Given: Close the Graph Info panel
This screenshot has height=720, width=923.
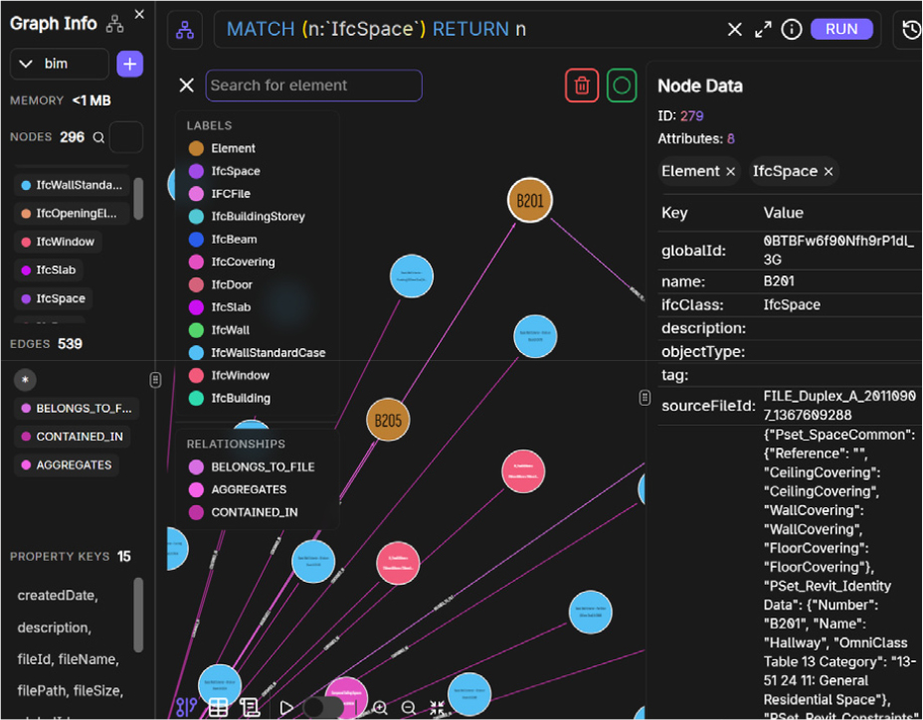Looking at the screenshot, I should [x=139, y=14].
